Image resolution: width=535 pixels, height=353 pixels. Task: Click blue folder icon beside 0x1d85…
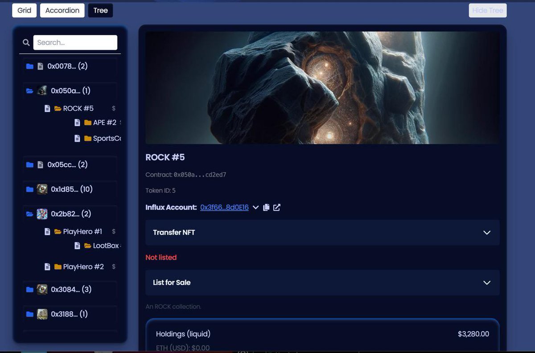pyautogui.click(x=30, y=189)
